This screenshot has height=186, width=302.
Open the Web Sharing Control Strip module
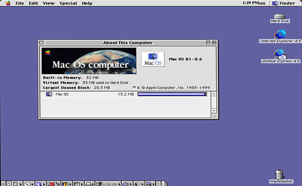[x=150, y=184]
